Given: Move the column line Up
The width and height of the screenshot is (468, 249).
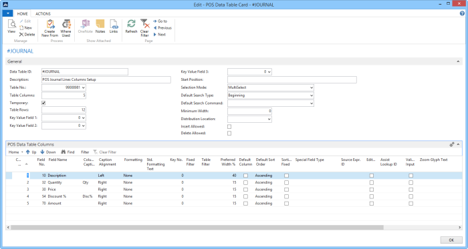Looking at the screenshot, I should (31, 152).
